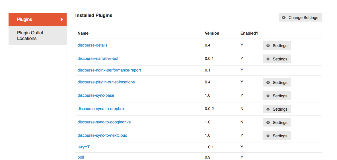Screen dimensions: 337x160
Task: Click version 1.0.1 of lazyYT
Action: (x=209, y=147)
